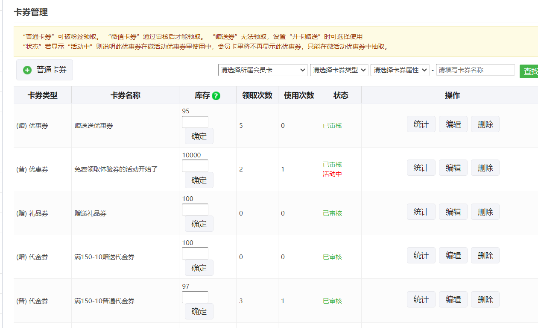Open the 请选择卡券属性 dropdown
Screen dimensions: 538x328
click(400, 70)
